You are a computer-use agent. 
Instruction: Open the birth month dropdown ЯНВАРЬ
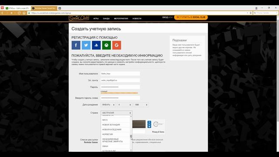[x=108, y=105]
